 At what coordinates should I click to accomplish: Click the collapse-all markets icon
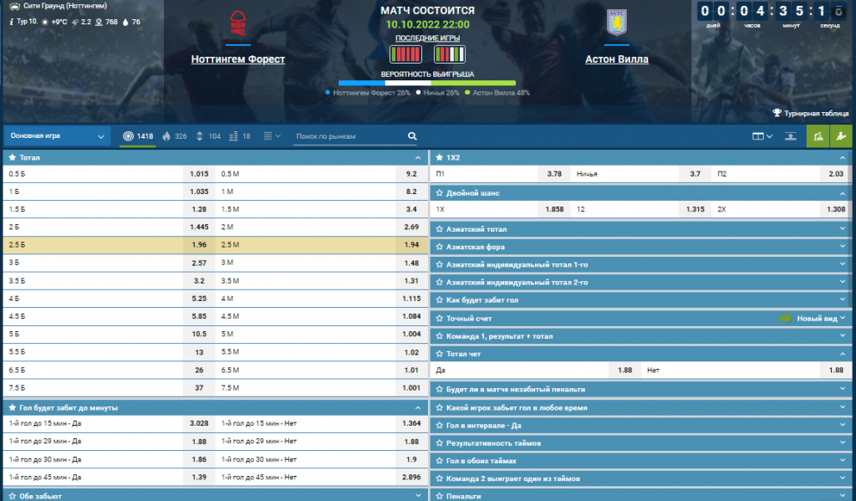(x=791, y=136)
